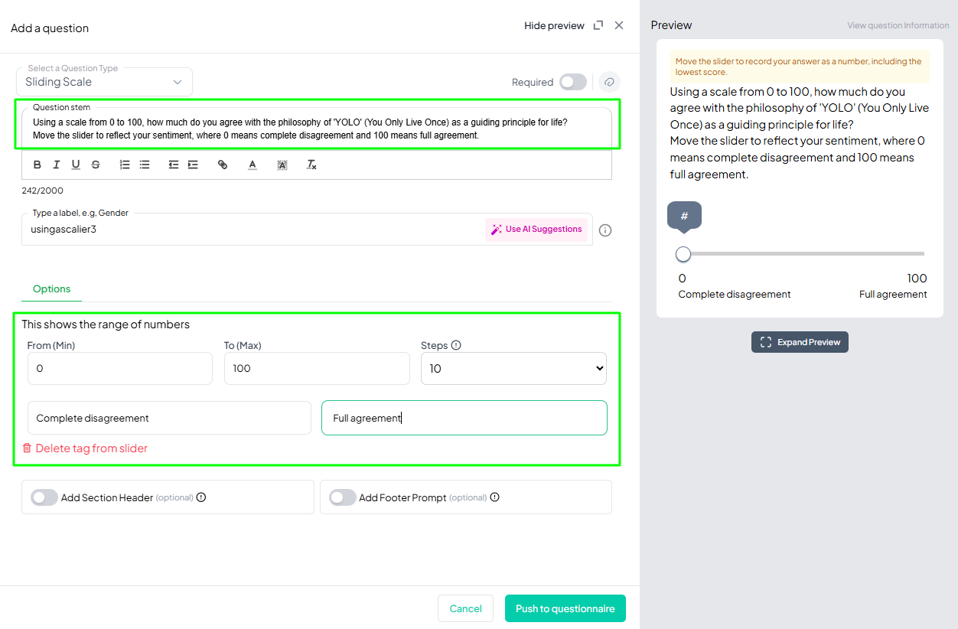Push question to questionnaire

coord(565,609)
